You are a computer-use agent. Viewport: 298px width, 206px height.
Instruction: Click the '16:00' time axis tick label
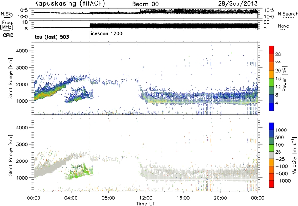183,198
